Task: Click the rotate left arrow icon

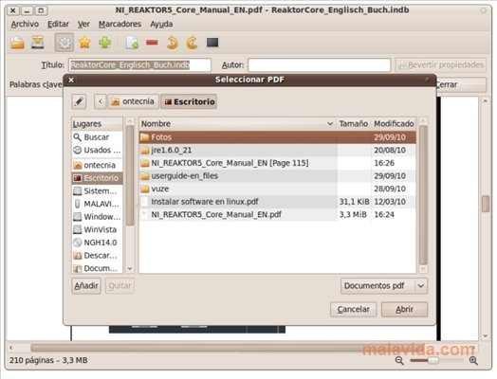Action: tap(172, 43)
